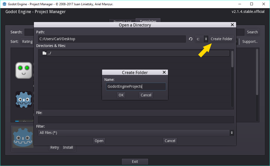Open the All Files (*) filter dropdown

136,133
